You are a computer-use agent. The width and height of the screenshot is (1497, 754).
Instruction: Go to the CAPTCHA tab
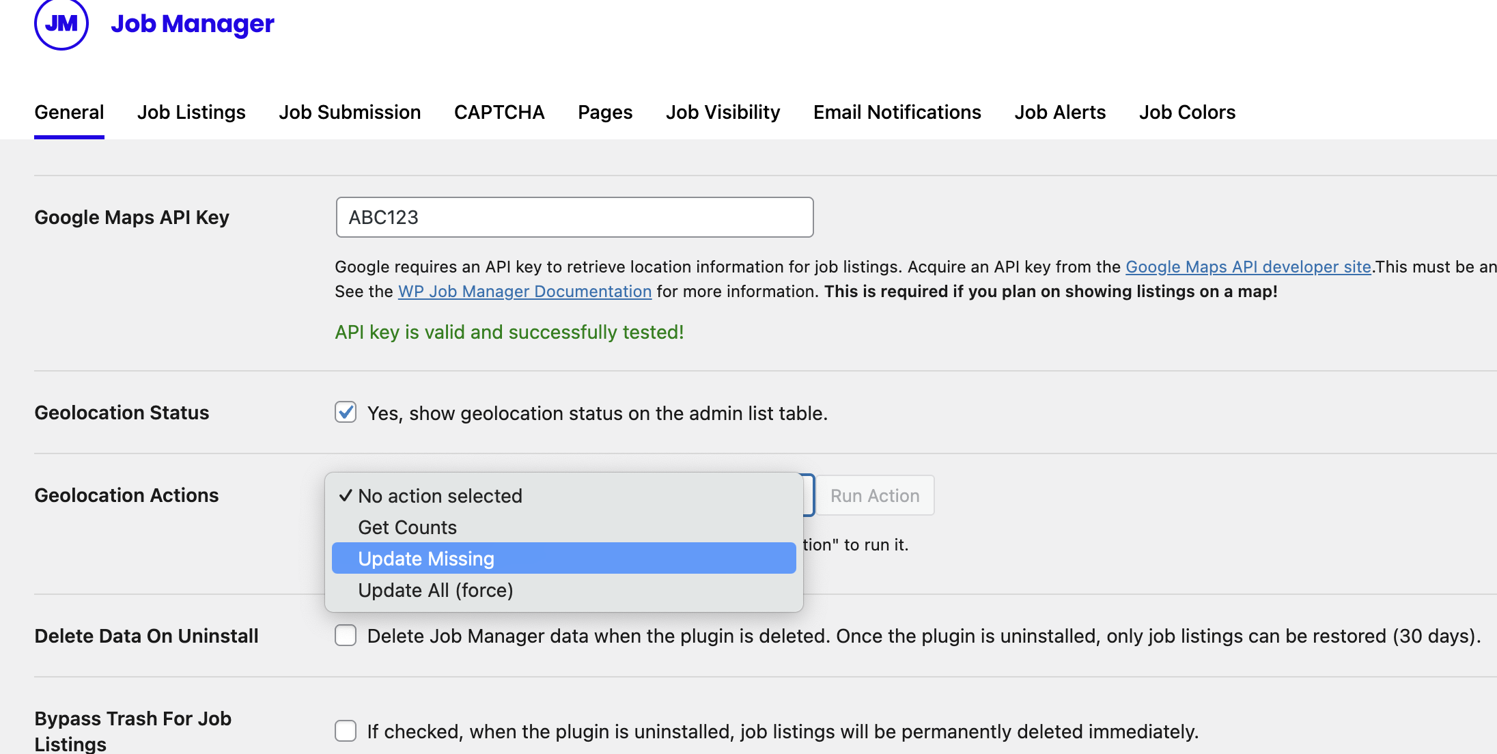[x=499, y=112]
